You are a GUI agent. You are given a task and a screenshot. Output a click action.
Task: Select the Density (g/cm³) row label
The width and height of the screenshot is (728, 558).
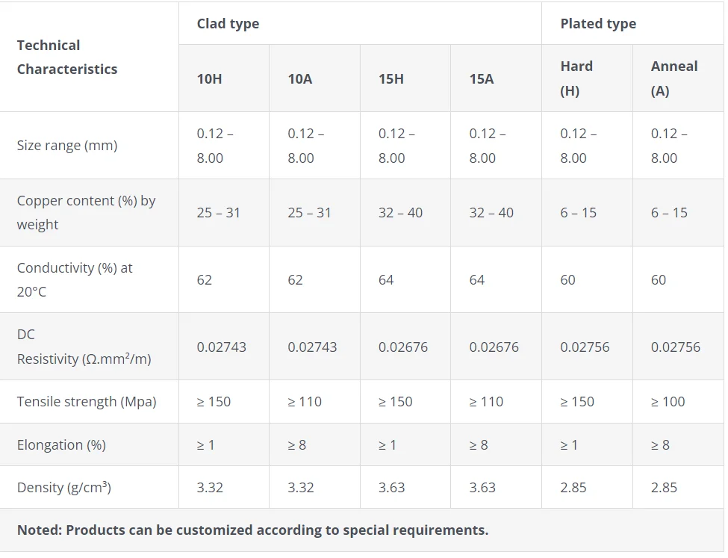click(x=64, y=488)
